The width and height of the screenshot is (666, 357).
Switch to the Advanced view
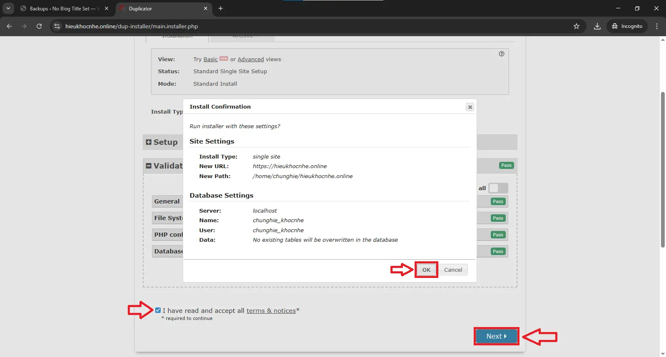tap(251, 59)
